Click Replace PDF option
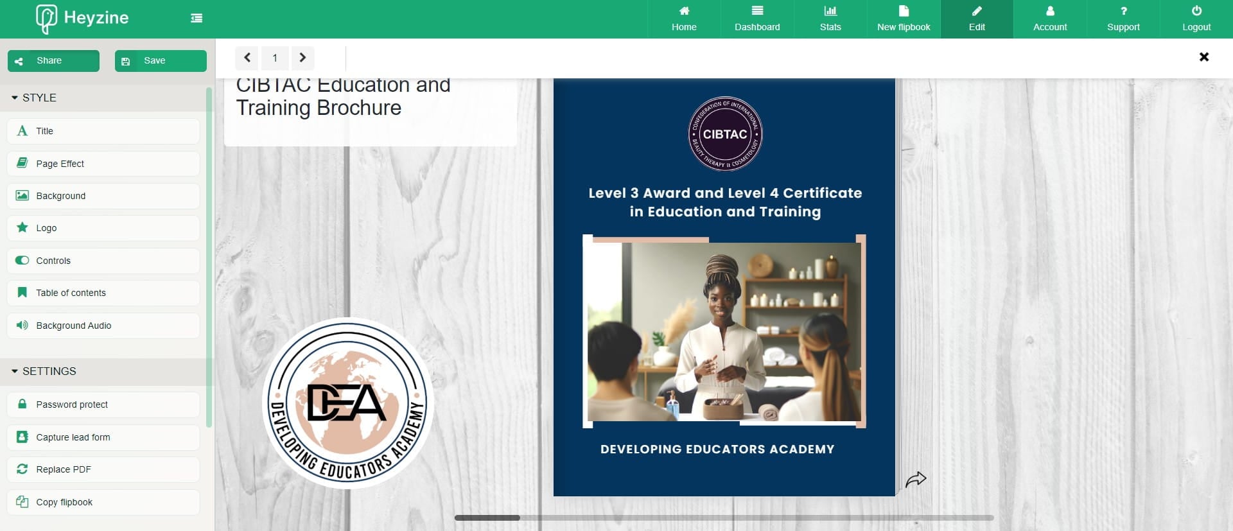Screen dimensions: 1233x531 pyautogui.click(x=103, y=469)
